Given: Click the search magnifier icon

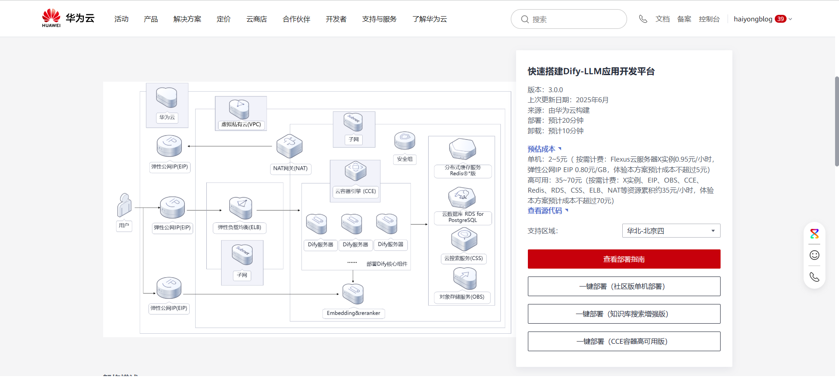Looking at the screenshot, I should tap(525, 19).
